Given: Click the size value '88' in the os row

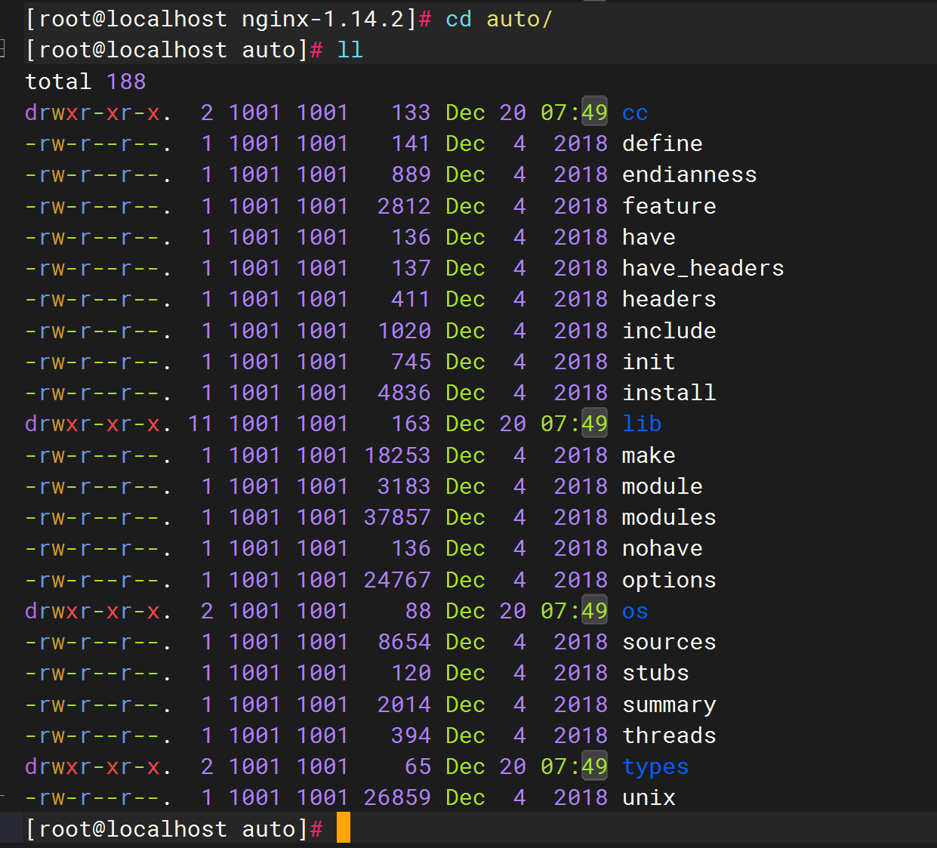Looking at the screenshot, I should point(418,611).
